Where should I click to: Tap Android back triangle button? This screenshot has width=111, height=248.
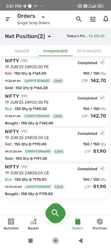pyautogui.click(x=80, y=241)
